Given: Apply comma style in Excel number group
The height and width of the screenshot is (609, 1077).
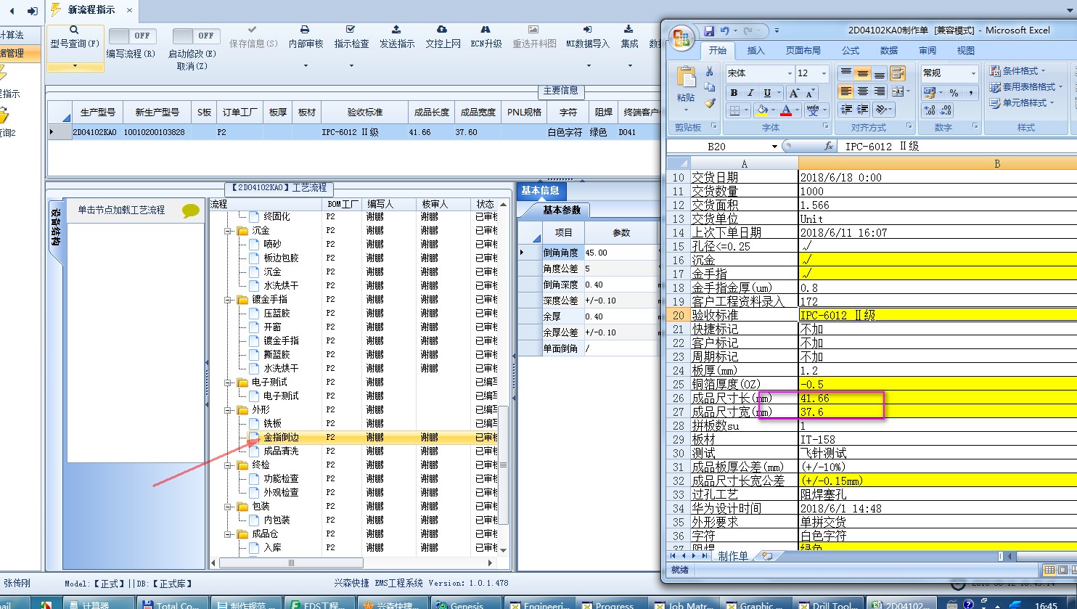Looking at the screenshot, I should (971, 93).
